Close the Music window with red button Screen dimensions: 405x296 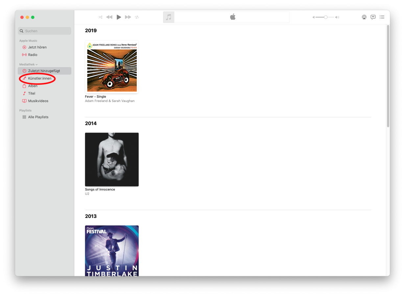(22, 17)
